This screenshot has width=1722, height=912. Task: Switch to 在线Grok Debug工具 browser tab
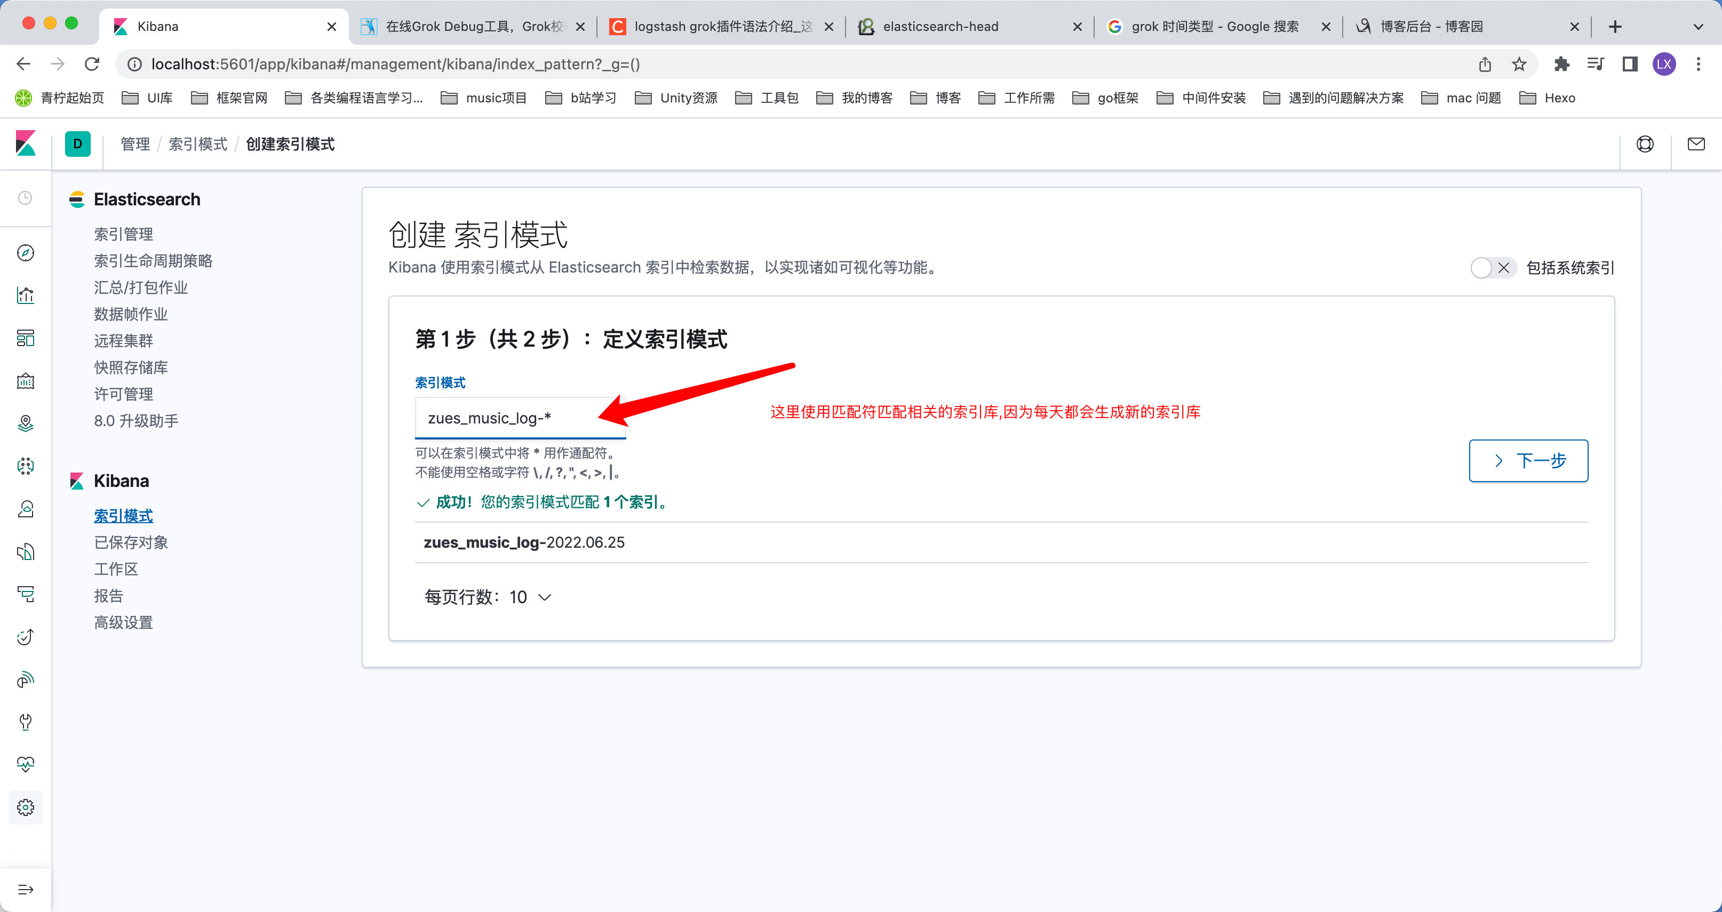tap(473, 27)
